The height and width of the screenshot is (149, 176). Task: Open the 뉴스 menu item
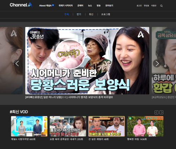[x=90, y=6]
